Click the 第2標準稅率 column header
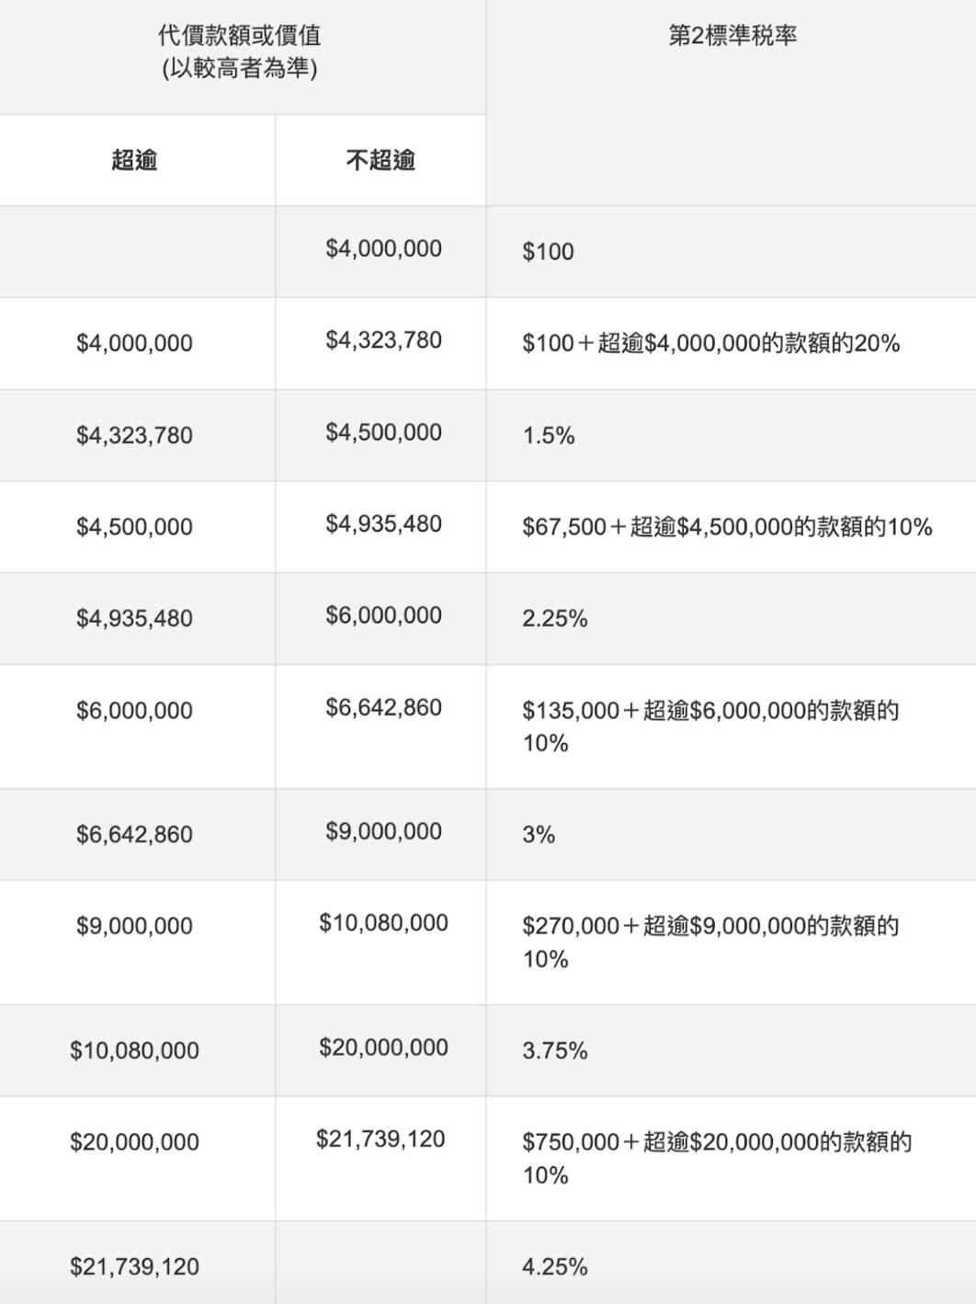This screenshot has height=1304, width=976. (x=732, y=36)
